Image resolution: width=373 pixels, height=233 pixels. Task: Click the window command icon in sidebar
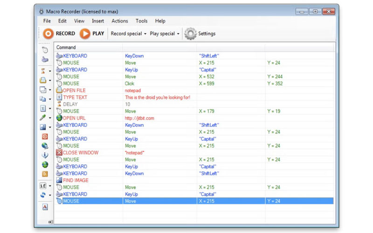tap(43, 89)
